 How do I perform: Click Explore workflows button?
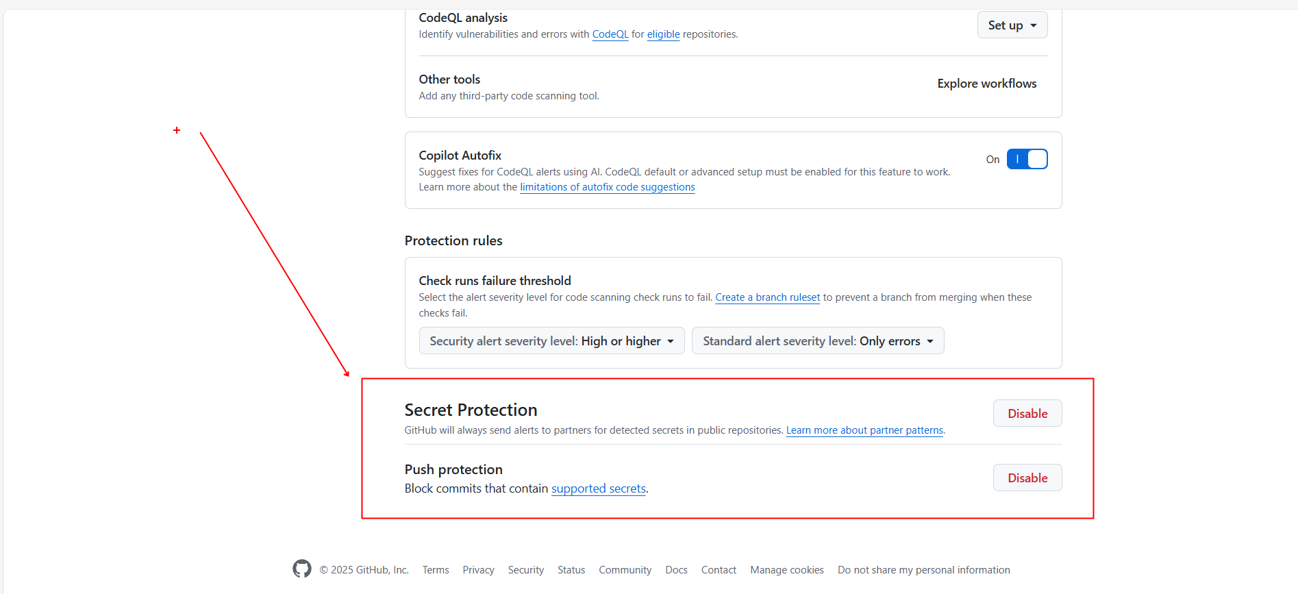(x=986, y=84)
